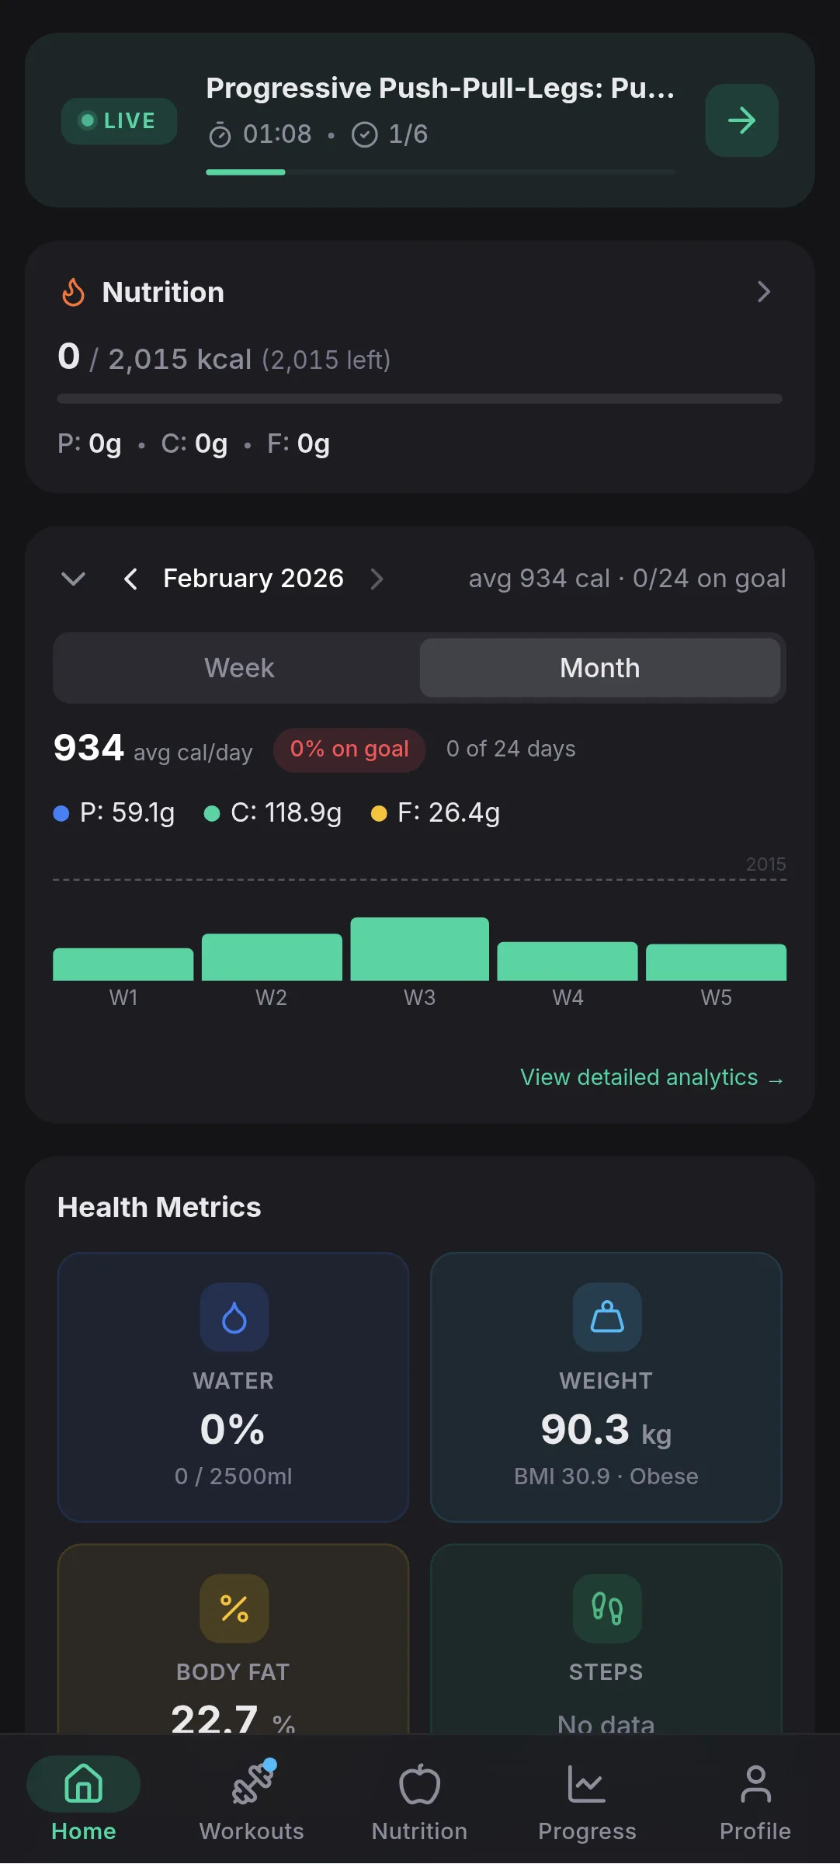Tap the footsteps Steps icon

pyautogui.click(x=606, y=1608)
